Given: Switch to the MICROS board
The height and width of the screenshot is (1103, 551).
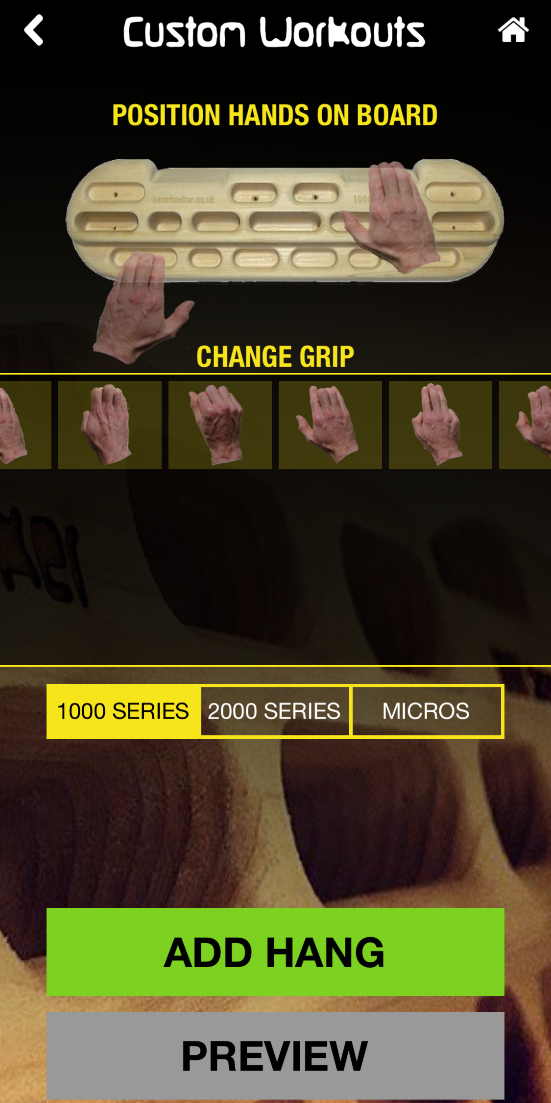Looking at the screenshot, I should pyautogui.click(x=427, y=711).
